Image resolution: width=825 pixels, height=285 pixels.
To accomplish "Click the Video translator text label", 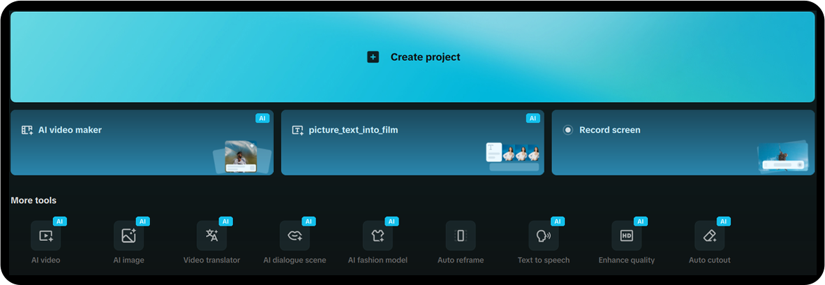I will [211, 260].
